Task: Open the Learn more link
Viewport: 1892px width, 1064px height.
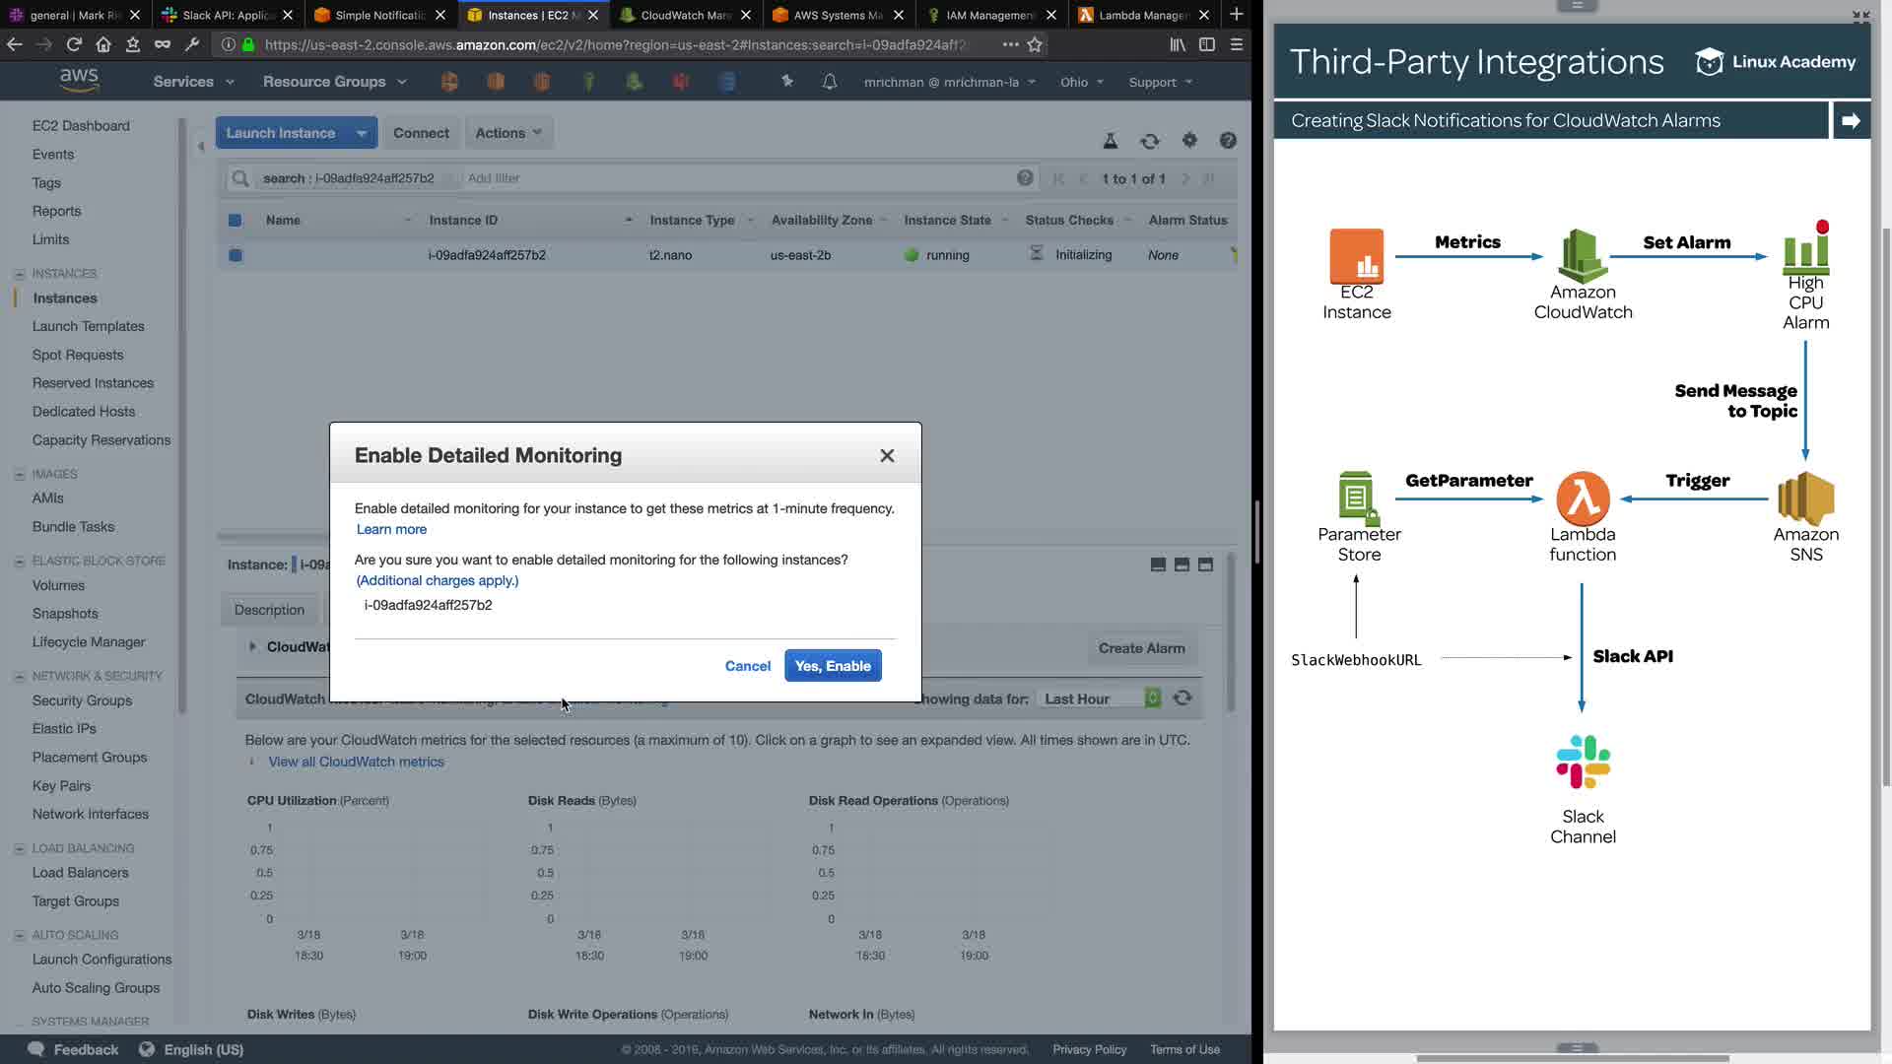Action: pos(391,529)
